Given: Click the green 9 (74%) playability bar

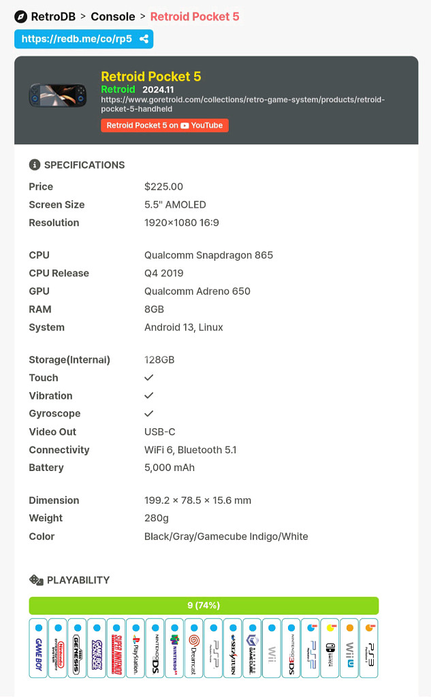Looking at the screenshot, I should tap(204, 605).
